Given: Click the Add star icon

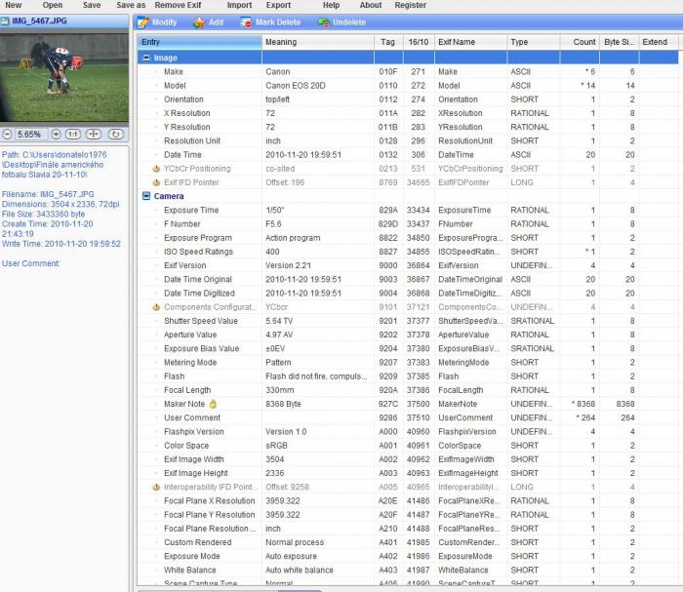Looking at the screenshot, I should tap(199, 22).
